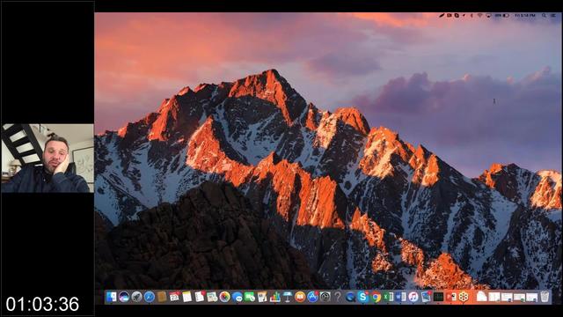The image size is (563, 317).
Task: Open Keynote podium icon
Action: tap(288, 297)
